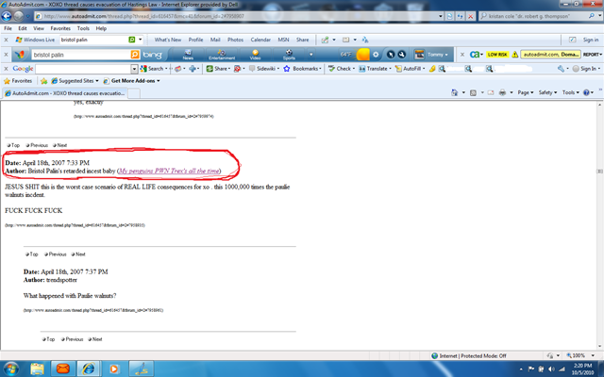Click the yellow autoadmit.com domain field
The image size is (604, 377).
(x=550, y=55)
